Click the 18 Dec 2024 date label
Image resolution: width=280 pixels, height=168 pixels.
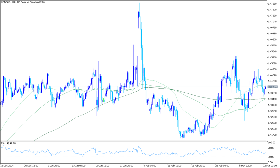click(x=7, y=165)
